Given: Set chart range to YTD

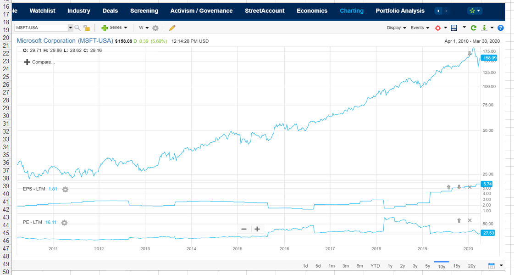Looking at the screenshot, I should (375, 266).
